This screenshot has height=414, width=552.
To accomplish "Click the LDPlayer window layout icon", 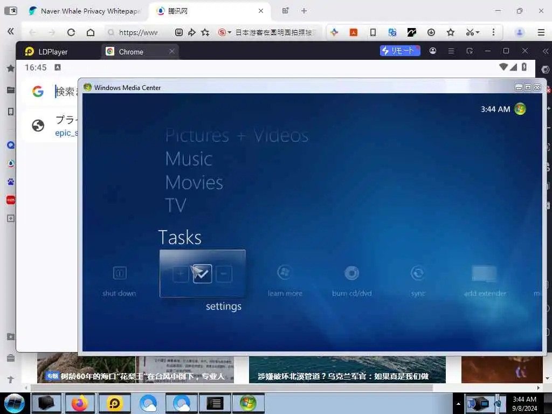I will [x=470, y=51].
